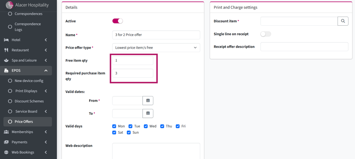Open the From date calendar picker
Screen dimensions: 355x159
(x=148, y=100)
